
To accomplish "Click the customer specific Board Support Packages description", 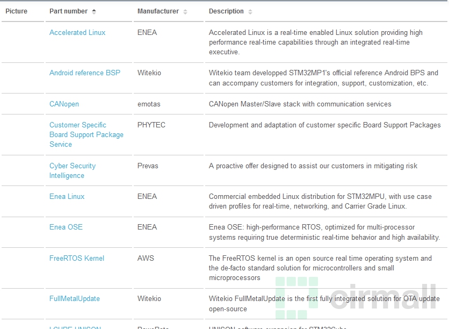I will 325,125.
